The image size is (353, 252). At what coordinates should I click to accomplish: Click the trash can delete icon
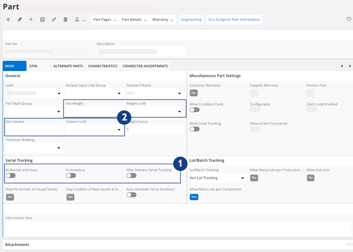(x=65, y=20)
